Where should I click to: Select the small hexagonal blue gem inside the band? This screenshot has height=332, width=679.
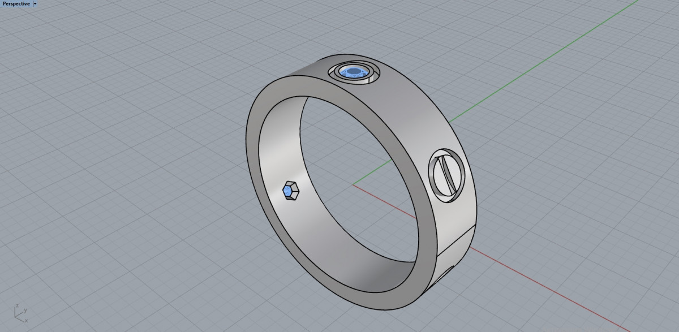click(290, 192)
